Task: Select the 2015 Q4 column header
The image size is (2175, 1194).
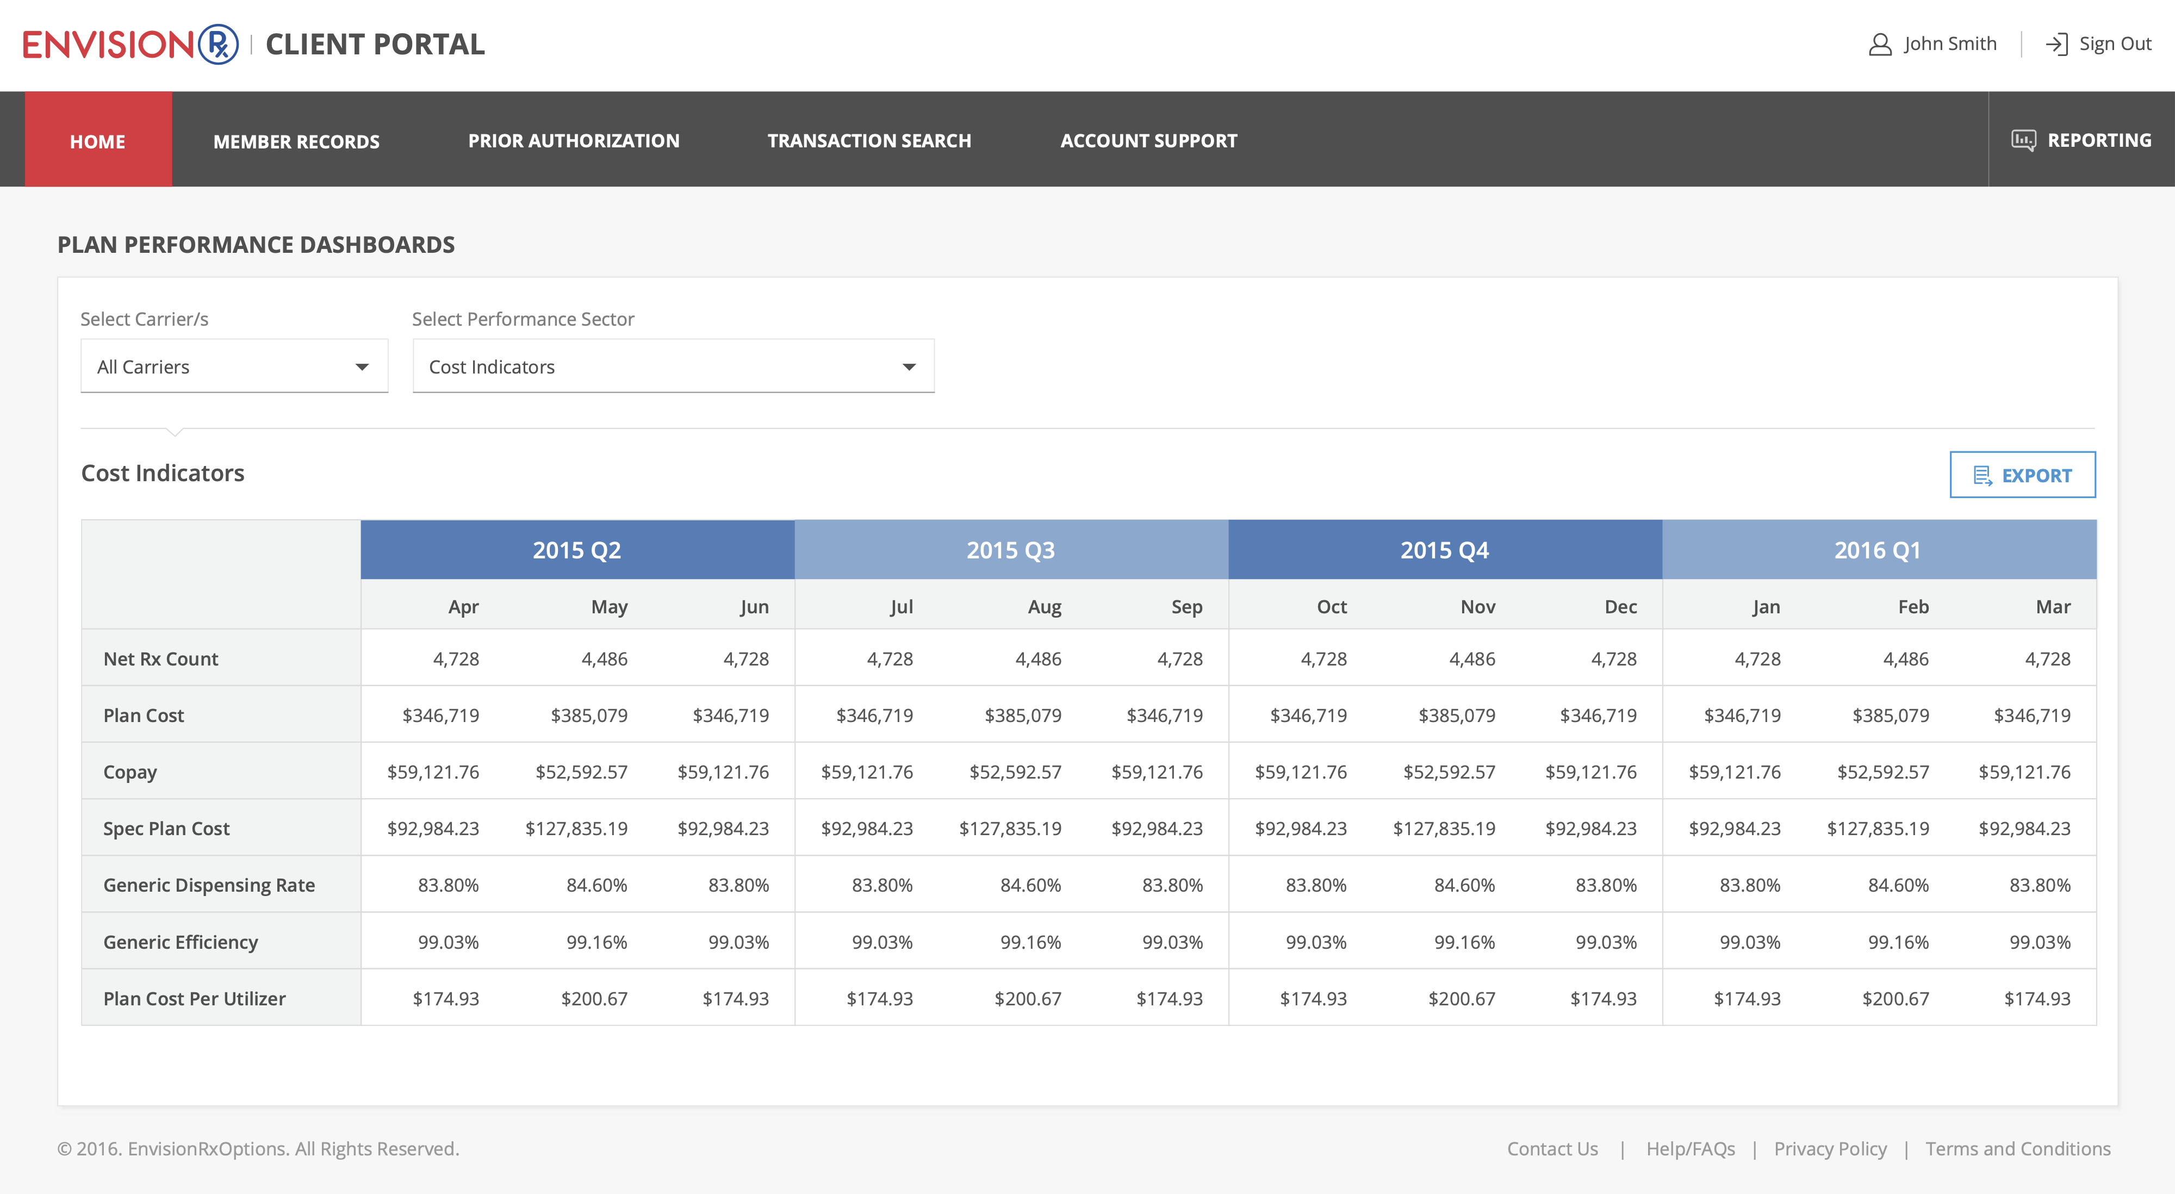Action: coord(1445,550)
